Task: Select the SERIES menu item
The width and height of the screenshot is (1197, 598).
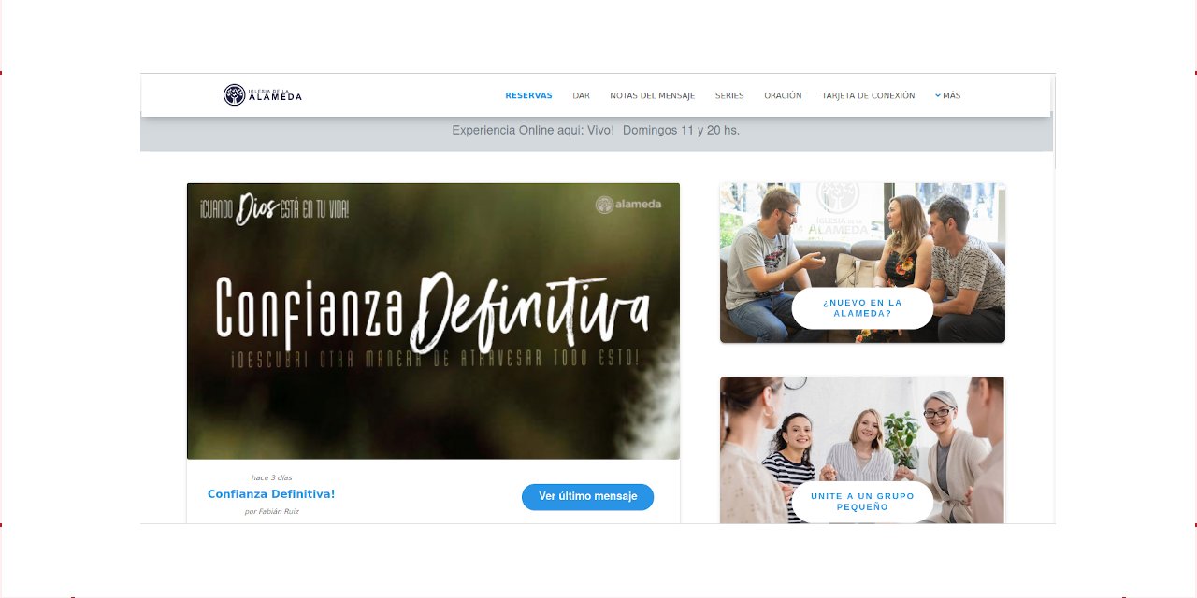Action: click(729, 95)
